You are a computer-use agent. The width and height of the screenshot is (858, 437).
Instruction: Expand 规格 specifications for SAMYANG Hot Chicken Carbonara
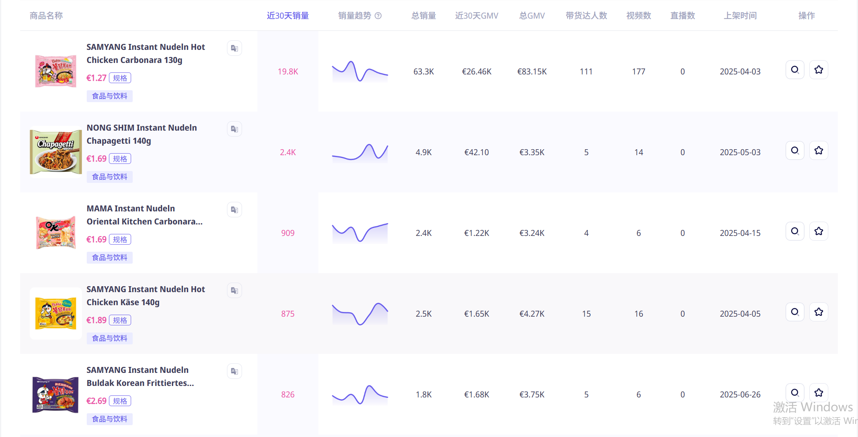120,78
